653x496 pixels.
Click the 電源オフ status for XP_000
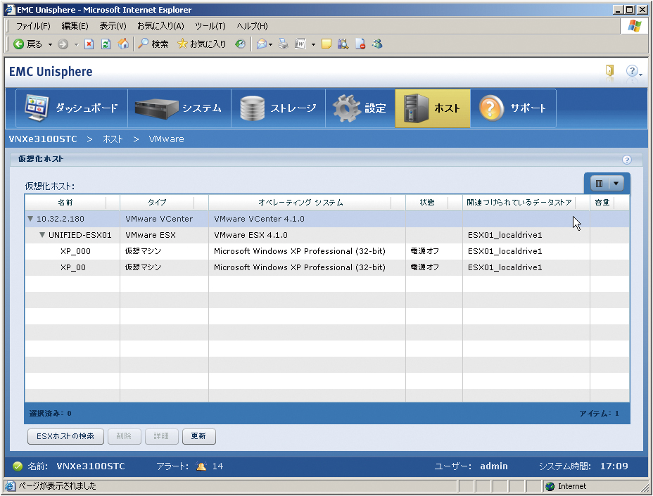[x=425, y=251]
